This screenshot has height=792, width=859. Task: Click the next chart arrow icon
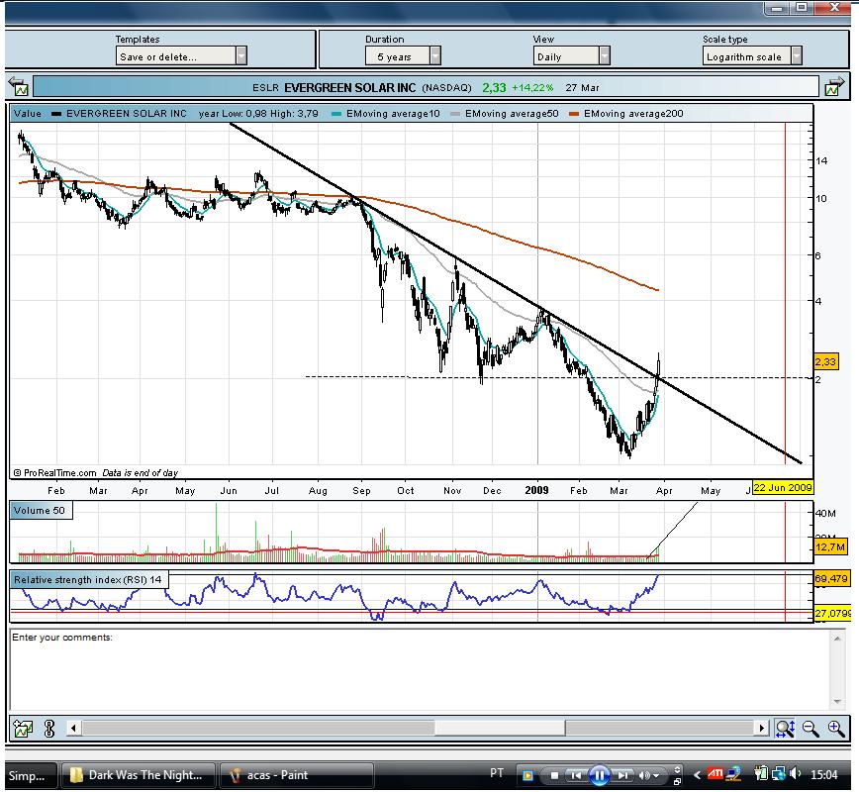[834, 86]
